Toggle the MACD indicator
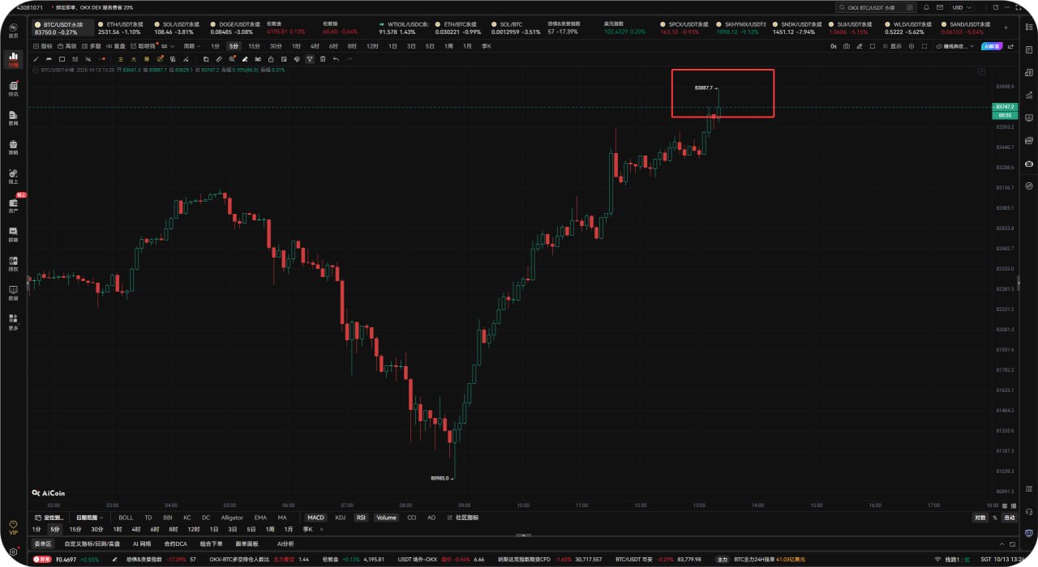Screen dimensions: 1038x567 click(x=315, y=517)
